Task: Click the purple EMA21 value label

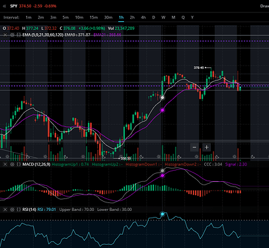Action: (x=107, y=35)
